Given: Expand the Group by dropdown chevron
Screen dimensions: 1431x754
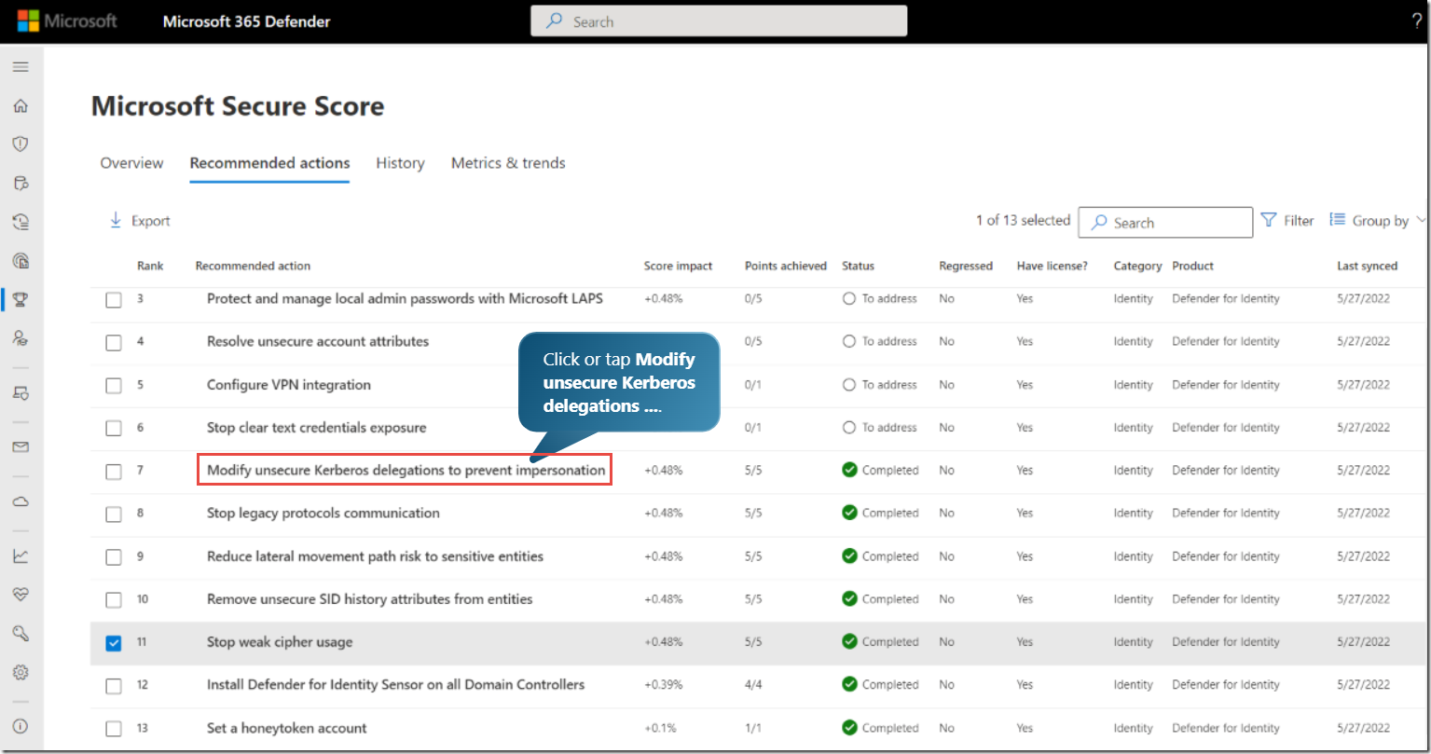Looking at the screenshot, I should (x=1421, y=220).
